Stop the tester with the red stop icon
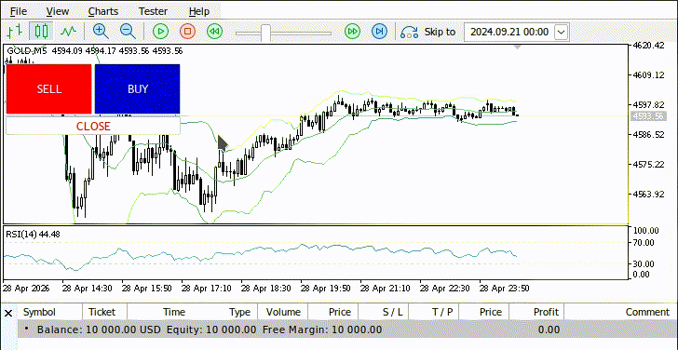Viewport: 678px width, 350px height. click(188, 31)
